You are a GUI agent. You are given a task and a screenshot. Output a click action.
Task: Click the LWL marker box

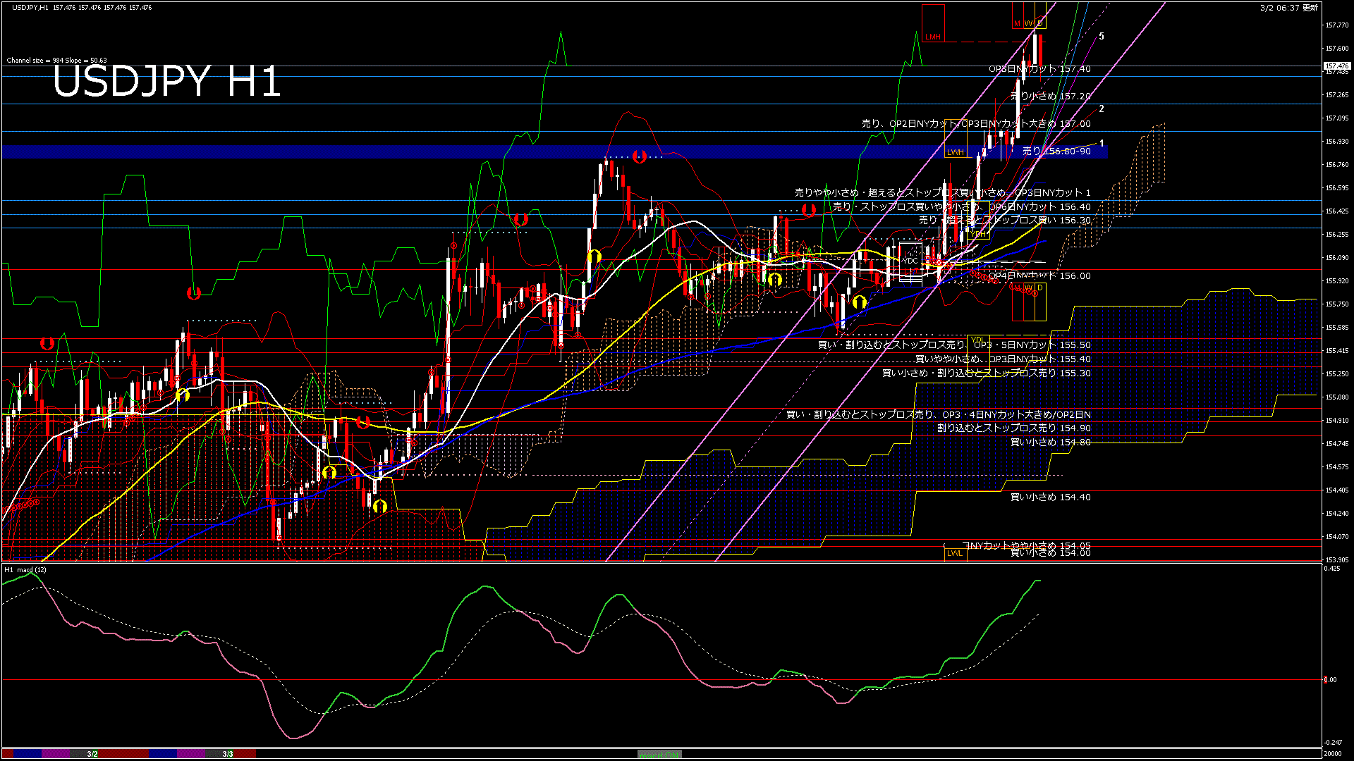point(955,553)
